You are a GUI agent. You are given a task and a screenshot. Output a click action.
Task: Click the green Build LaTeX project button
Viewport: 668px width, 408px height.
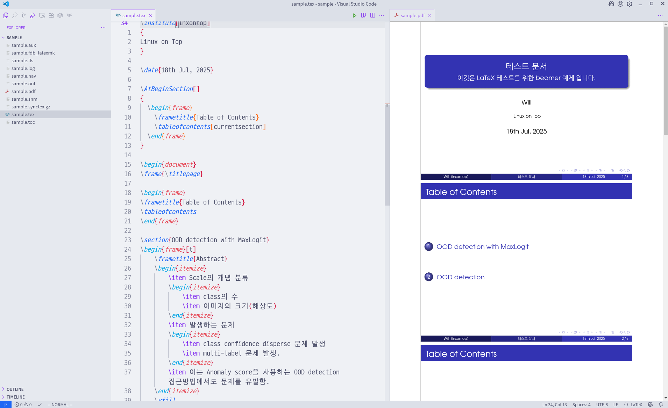tap(355, 15)
